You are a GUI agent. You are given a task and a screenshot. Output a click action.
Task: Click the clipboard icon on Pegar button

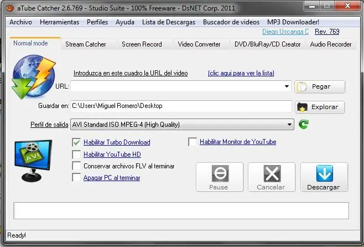click(302, 87)
